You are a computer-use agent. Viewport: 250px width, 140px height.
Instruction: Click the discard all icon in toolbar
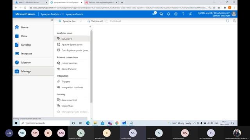point(234,21)
